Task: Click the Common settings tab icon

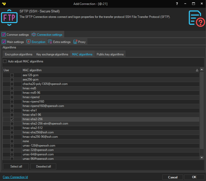Action: point(4,35)
